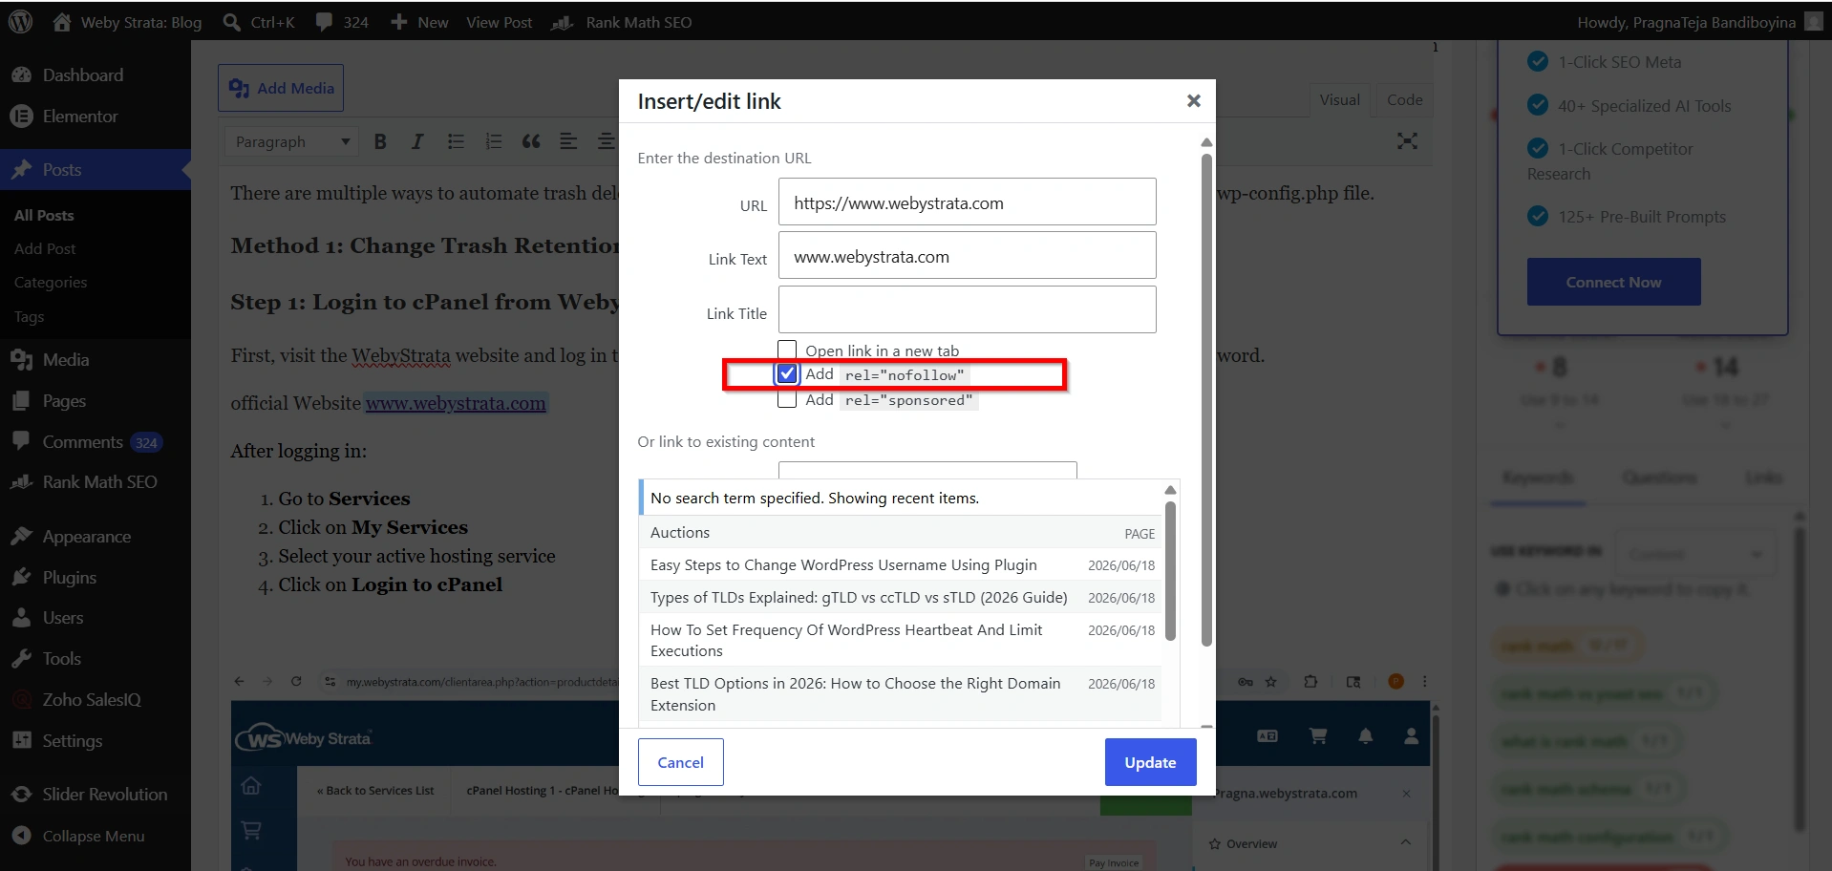The image size is (1832, 871).
Task: Open Appearance brush icon in sidebar
Action: pos(21,536)
